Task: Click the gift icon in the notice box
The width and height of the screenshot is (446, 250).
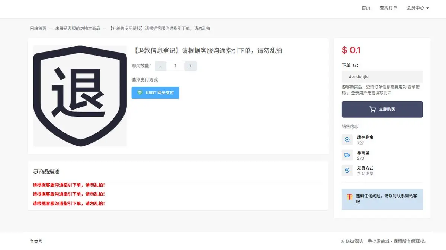Action: [350, 196]
